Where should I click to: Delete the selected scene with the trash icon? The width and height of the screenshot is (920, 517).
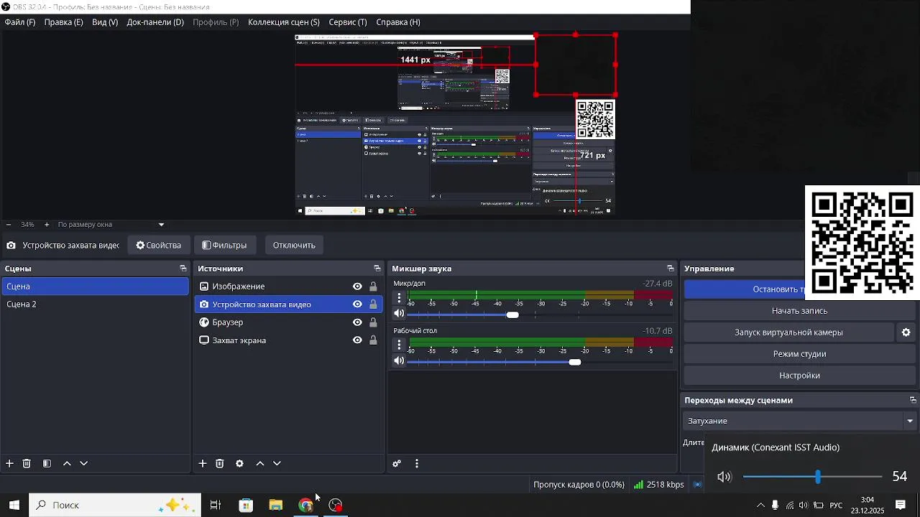click(27, 464)
